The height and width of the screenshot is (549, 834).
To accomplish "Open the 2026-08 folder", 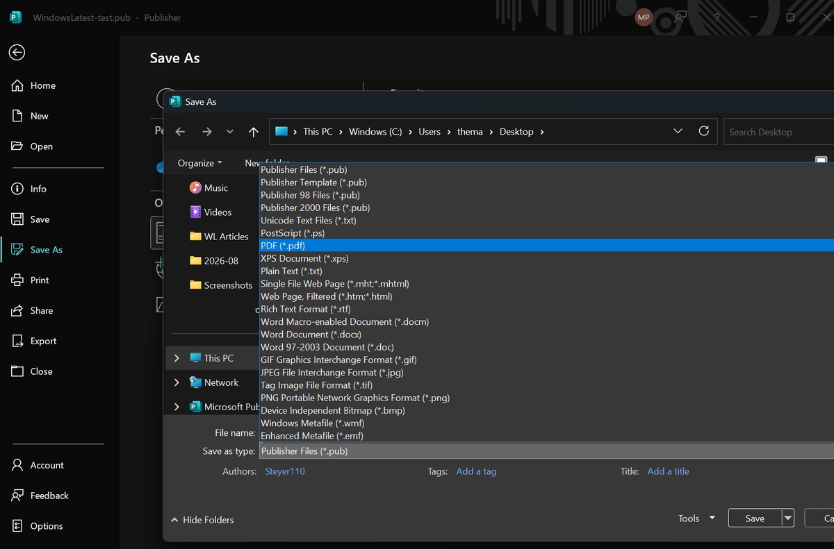I will point(214,261).
